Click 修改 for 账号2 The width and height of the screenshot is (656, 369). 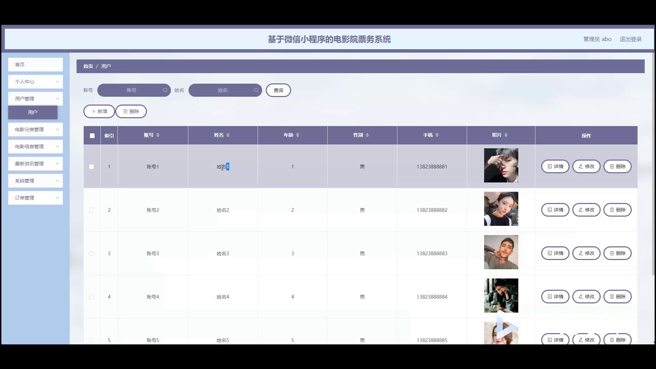pos(586,210)
